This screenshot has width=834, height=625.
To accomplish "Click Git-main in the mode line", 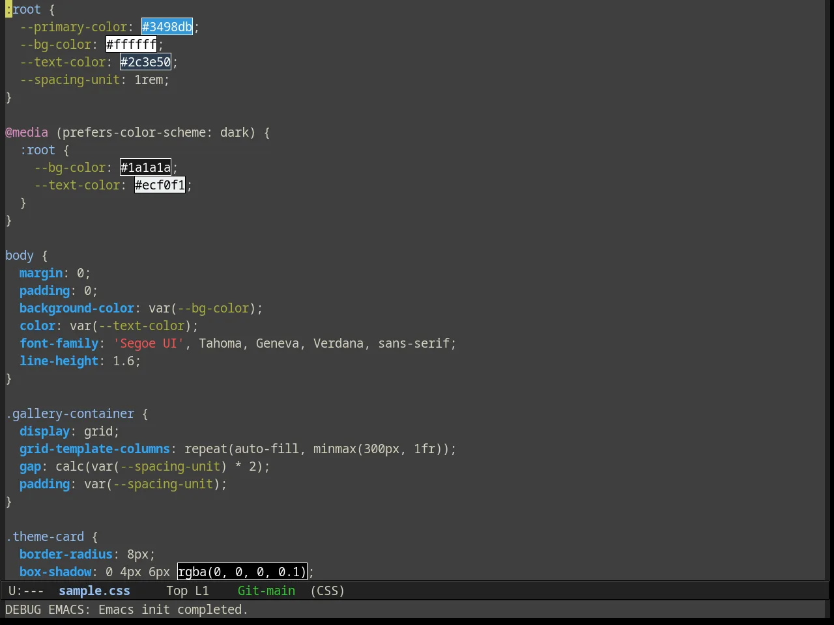I will pyautogui.click(x=266, y=590).
